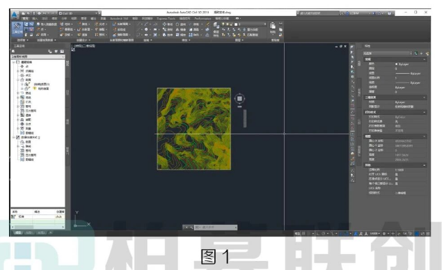Open the AutoCAD application menu logo button
Viewport: 442px width, 270px height.
click(x=15, y=14)
